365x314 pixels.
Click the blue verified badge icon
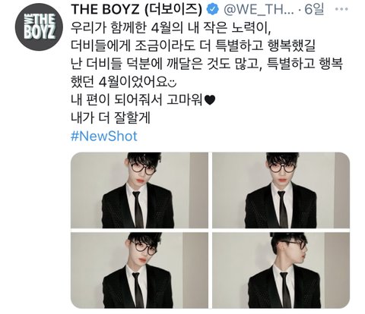point(213,10)
